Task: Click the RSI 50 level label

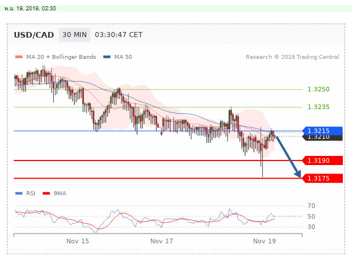Action: coord(311,216)
